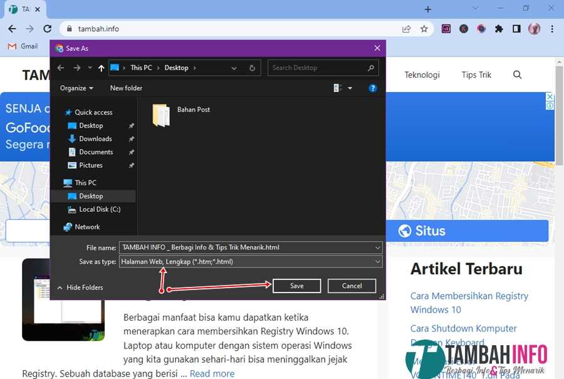Open Pictures in the sidebar
Image resolution: width=564 pixels, height=379 pixels.
(91, 165)
